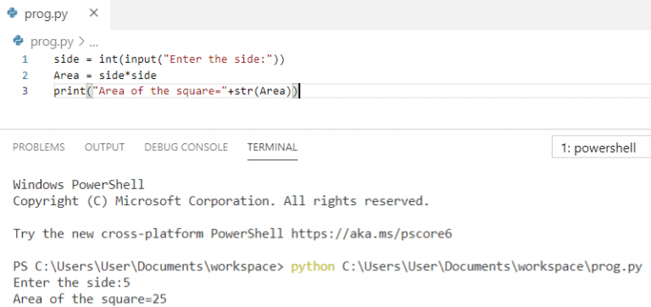Select the prog.py editor tab
This screenshot has width=651, height=307.
(55, 14)
